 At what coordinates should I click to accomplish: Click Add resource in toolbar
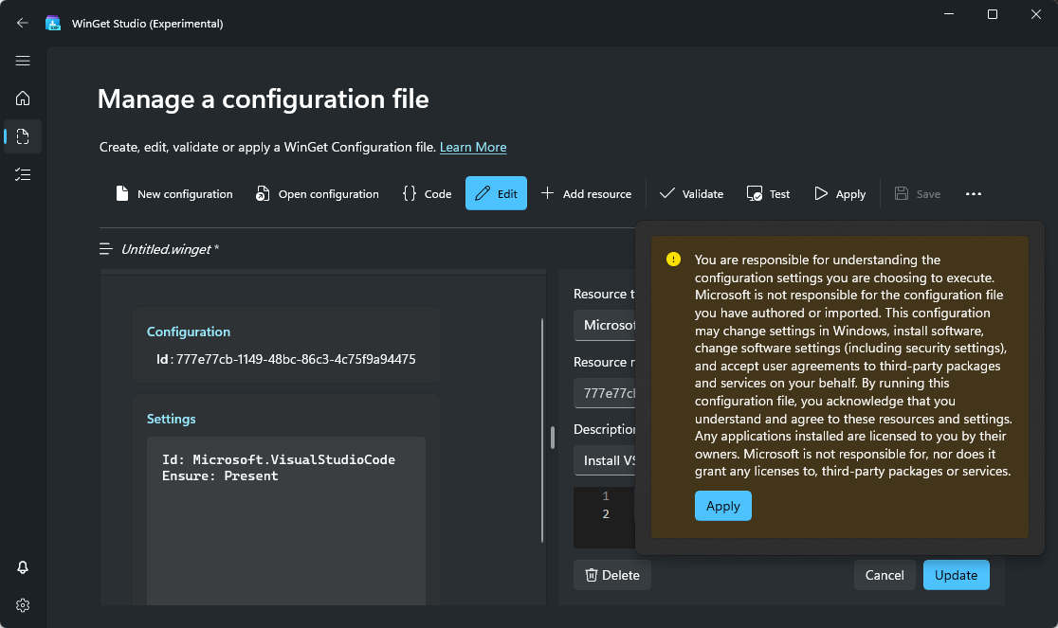(586, 193)
